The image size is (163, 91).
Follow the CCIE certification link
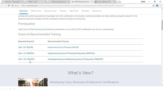pos(79,29)
